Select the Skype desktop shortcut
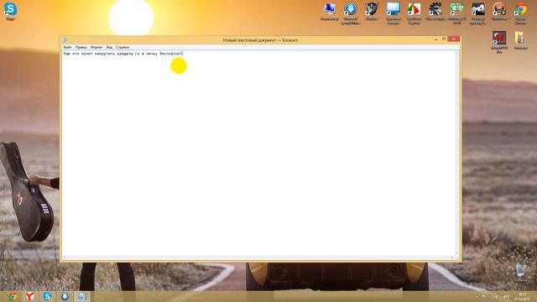Viewport: 537px width, 302px height. [x=10, y=11]
